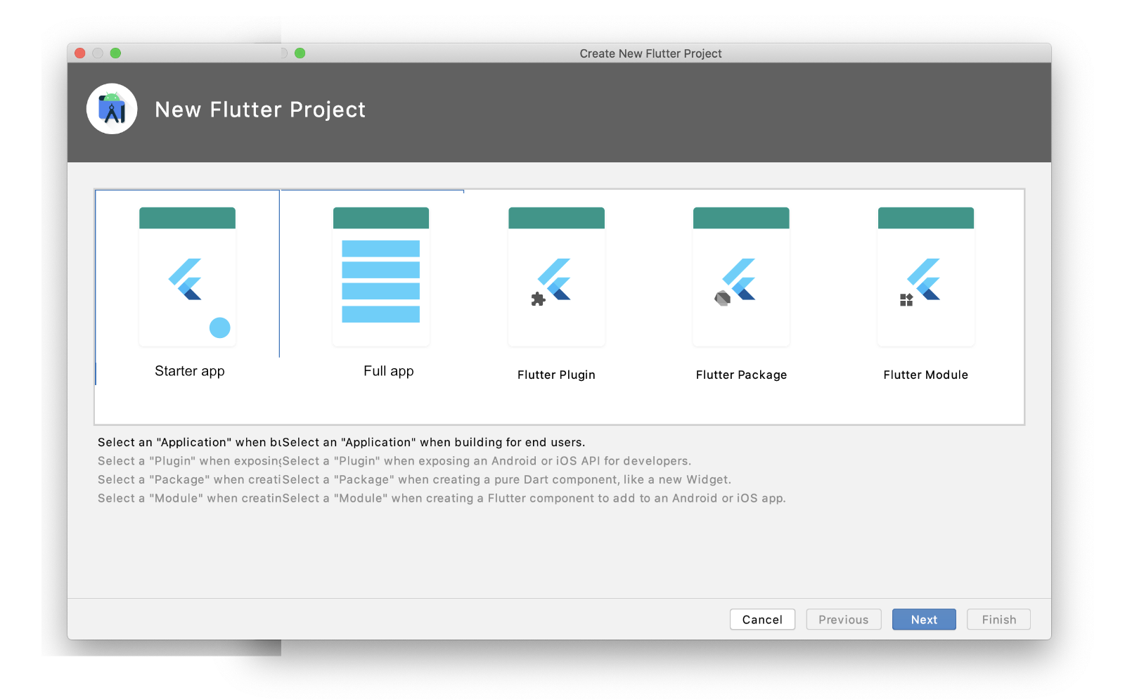This screenshot has width=1125, height=700.
Task: Click the "Flutter Plugin" label
Action: coord(556,375)
